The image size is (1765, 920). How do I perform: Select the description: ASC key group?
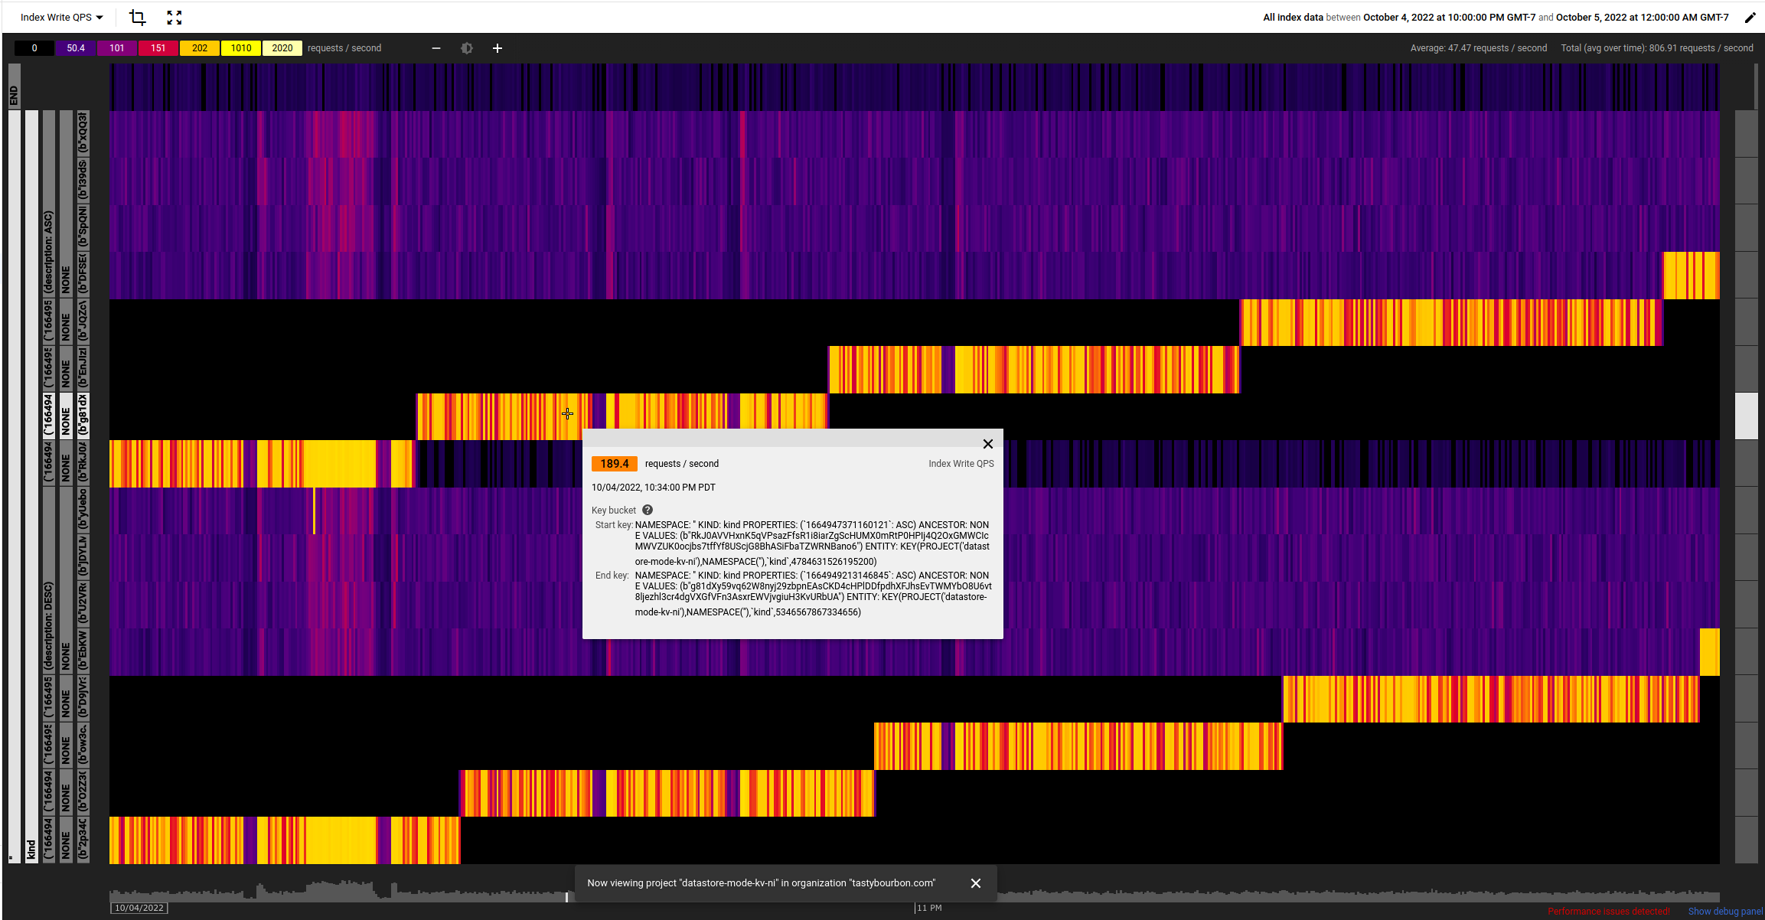(48, 253)
